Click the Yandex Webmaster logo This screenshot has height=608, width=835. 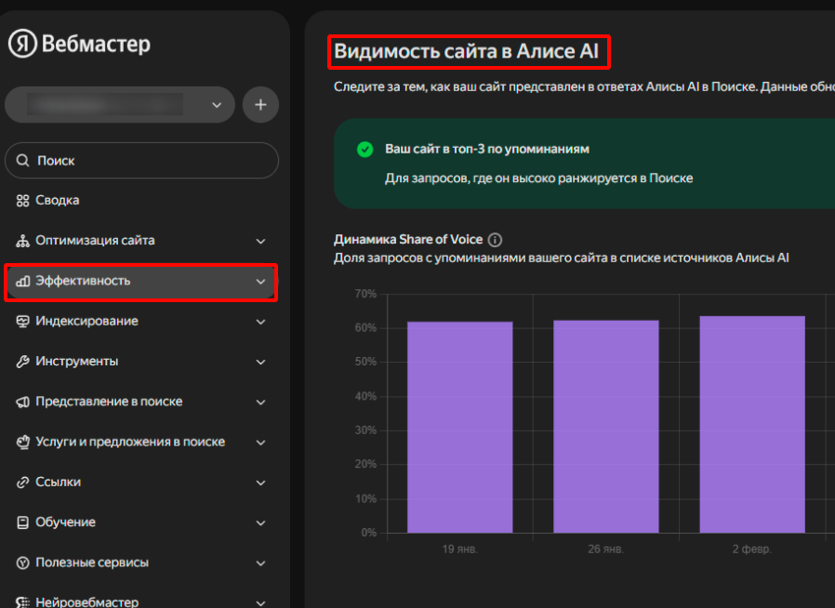pyautogui.click(x=79, y=44)
